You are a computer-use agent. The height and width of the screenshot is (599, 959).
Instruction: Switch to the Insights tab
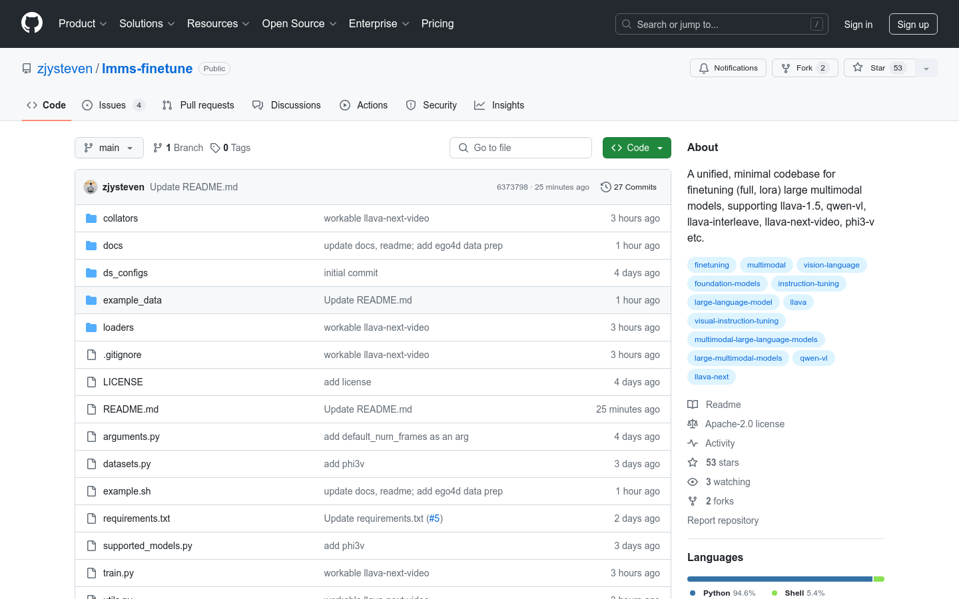pyautogui.click(x=499, y=105)
